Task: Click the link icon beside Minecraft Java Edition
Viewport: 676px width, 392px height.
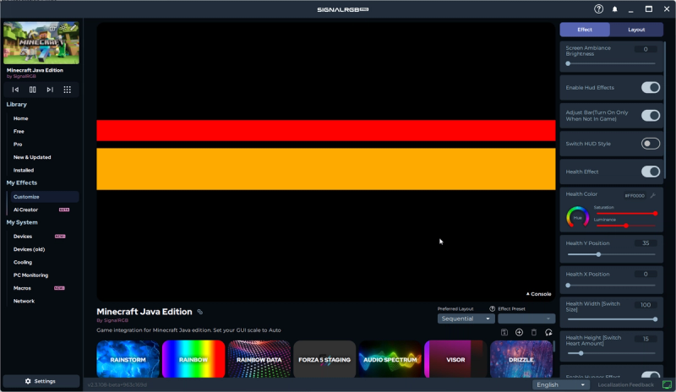Action: 200,312
